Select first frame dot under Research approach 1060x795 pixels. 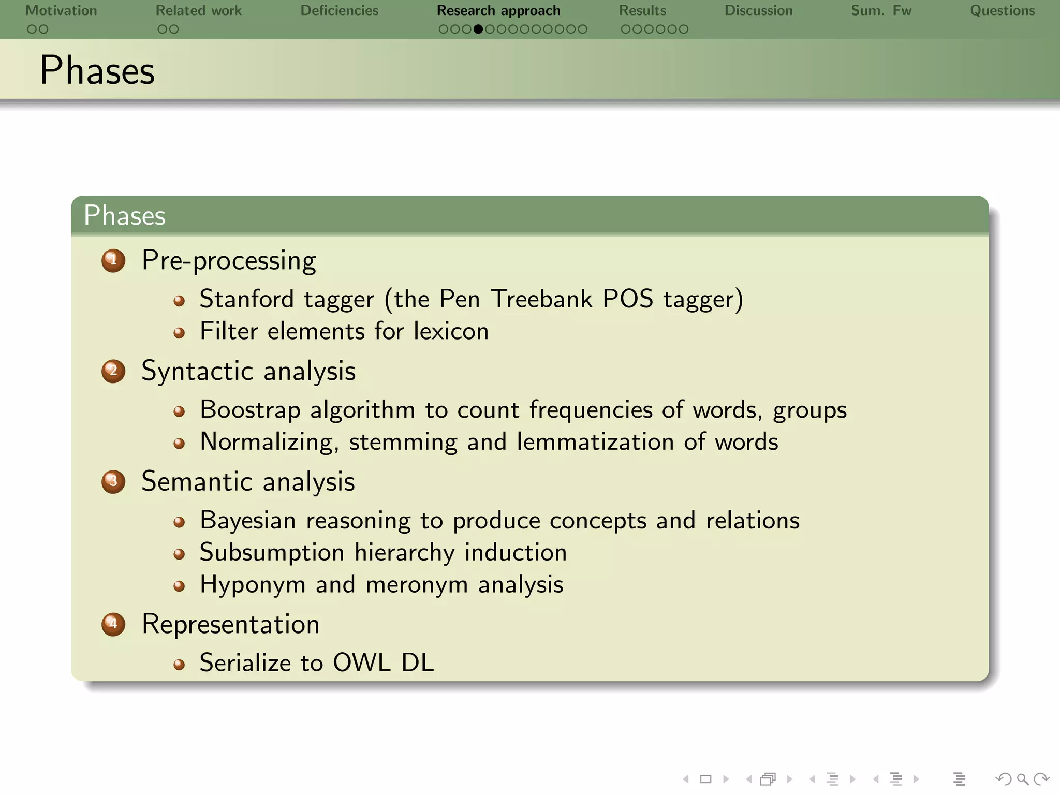coord(444,30)
